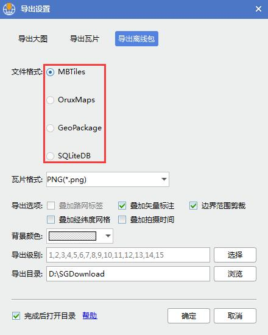This screenshot has height=335, width=268.
Task: Select the SQLiteDB radio button
Action: coord(50,156)
